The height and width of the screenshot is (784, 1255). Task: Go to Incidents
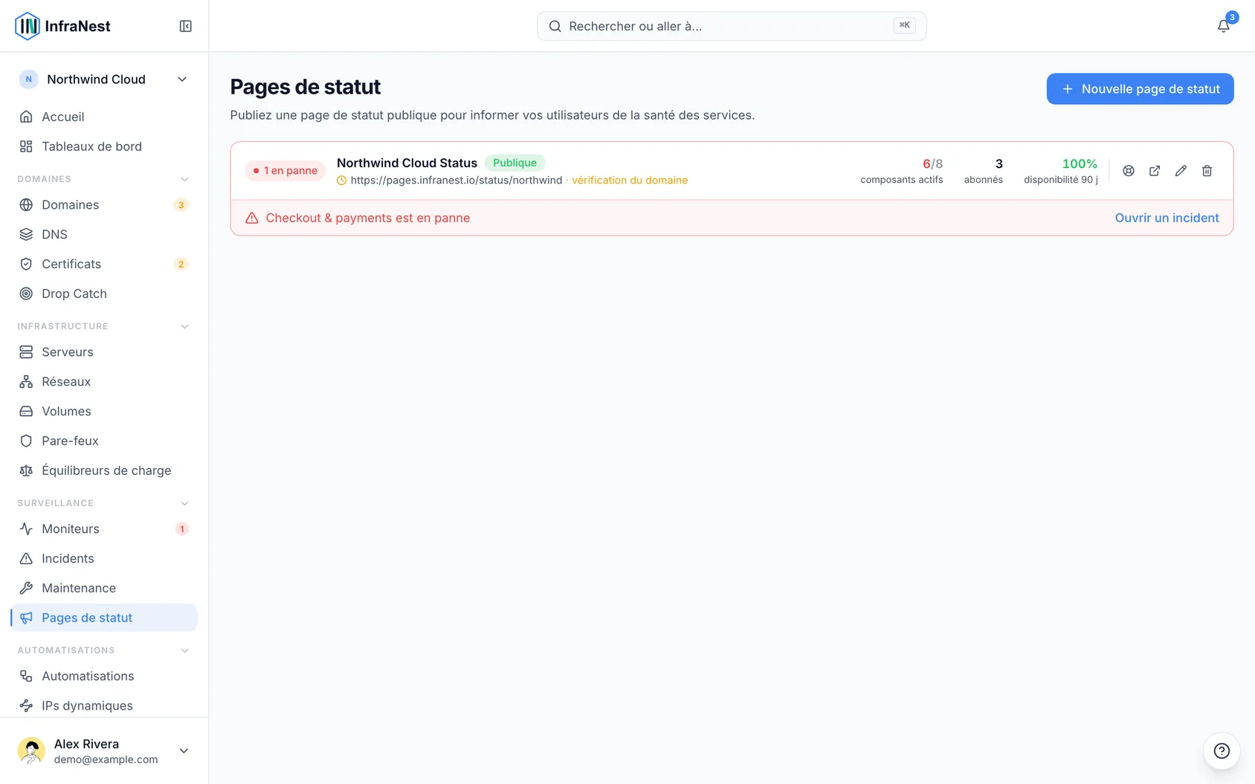click(x=104, y=558)
